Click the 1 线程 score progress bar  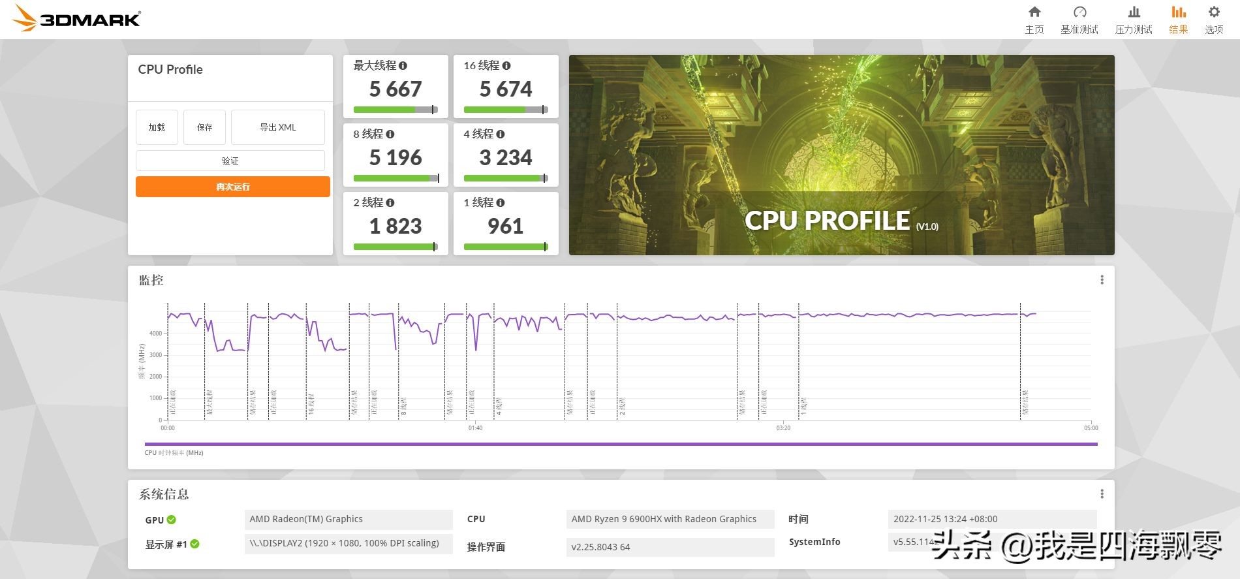point(506,247)
